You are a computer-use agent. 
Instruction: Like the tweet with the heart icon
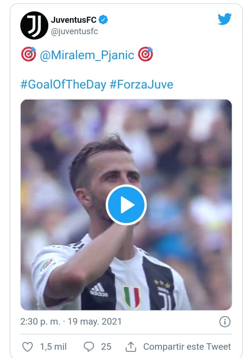(28, 347)
